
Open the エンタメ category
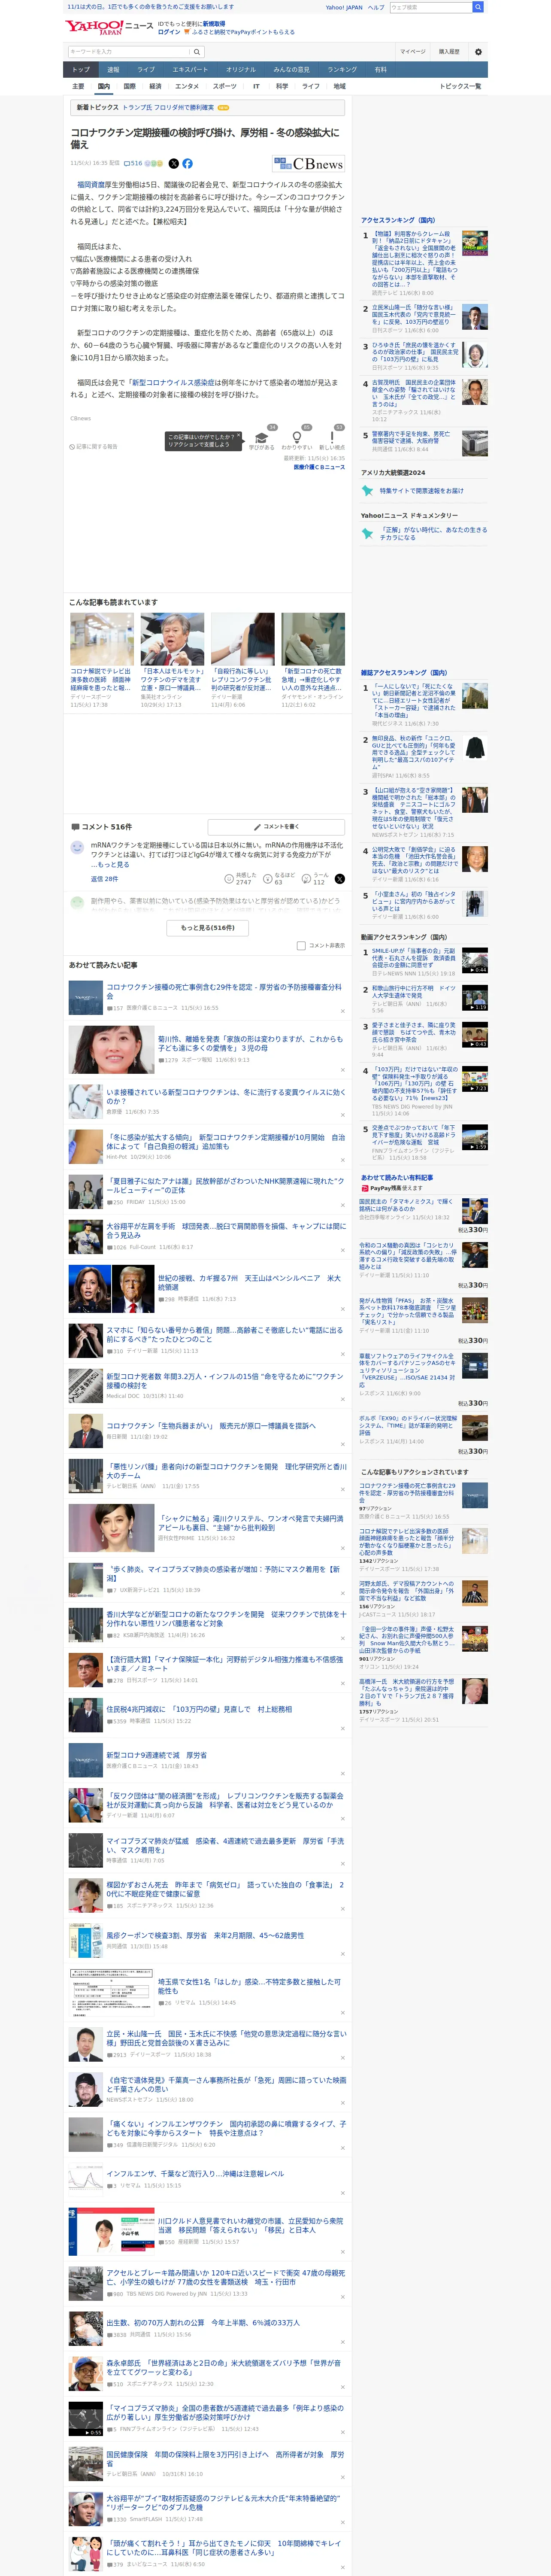pyautogui.click(x=187, y=86)
